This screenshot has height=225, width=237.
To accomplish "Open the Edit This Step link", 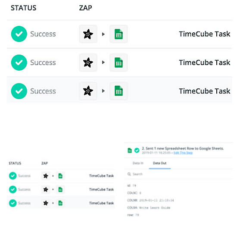I will pos(183,153).
